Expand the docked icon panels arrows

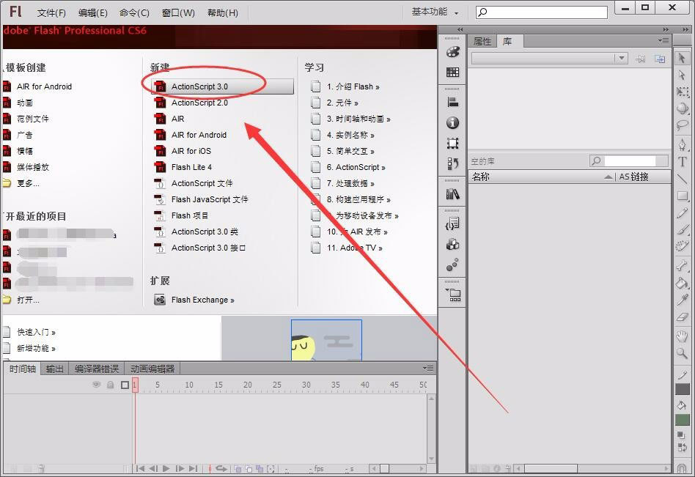tap(460, 29)
